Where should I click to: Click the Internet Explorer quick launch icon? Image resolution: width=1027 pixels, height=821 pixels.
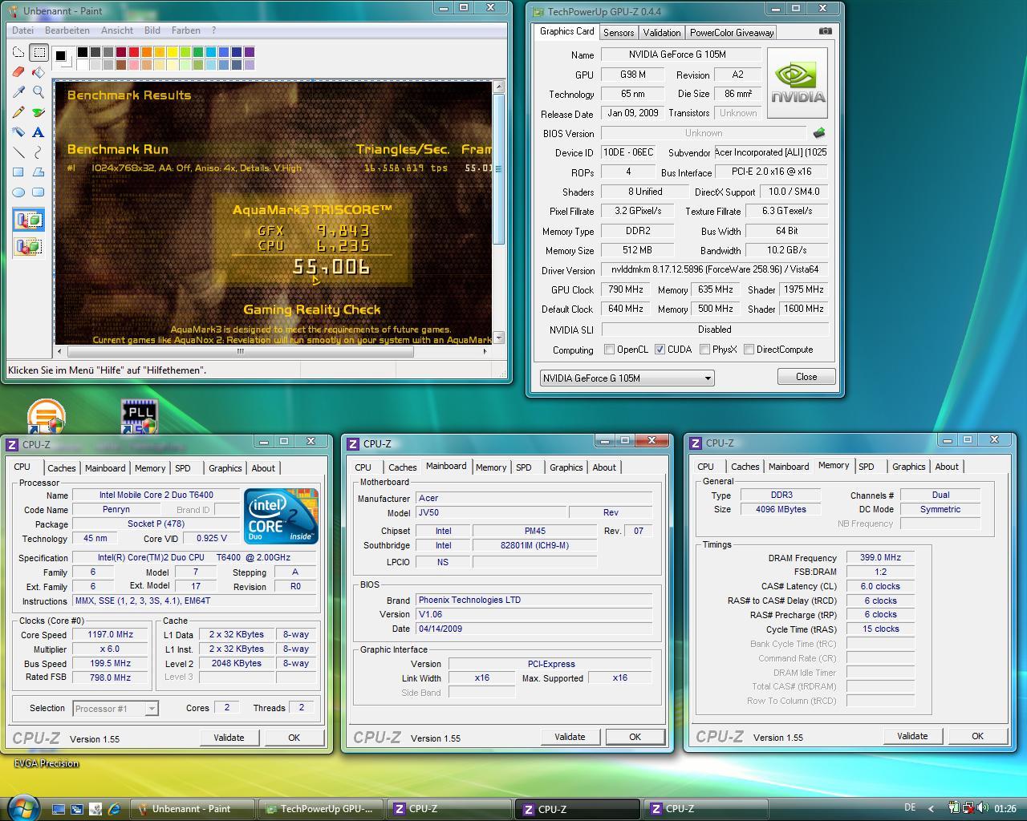(x=114, y=809)
